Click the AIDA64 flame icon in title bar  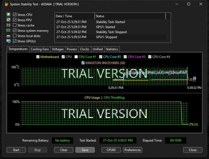click(x=6, y=4)
